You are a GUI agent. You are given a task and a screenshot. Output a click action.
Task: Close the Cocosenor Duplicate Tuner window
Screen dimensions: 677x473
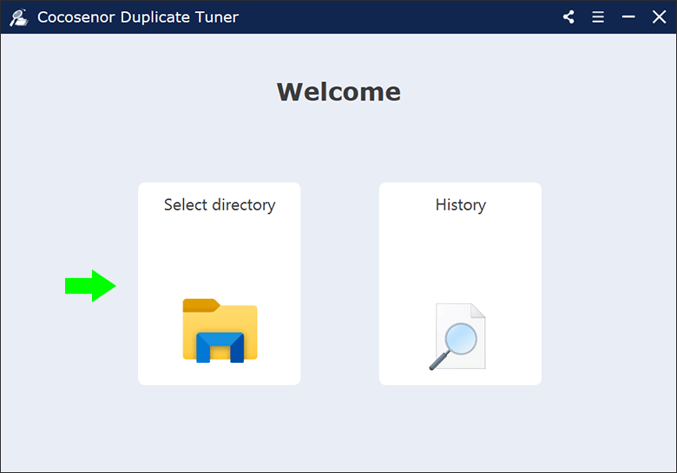pyautogui.click(x=659, y=16)
